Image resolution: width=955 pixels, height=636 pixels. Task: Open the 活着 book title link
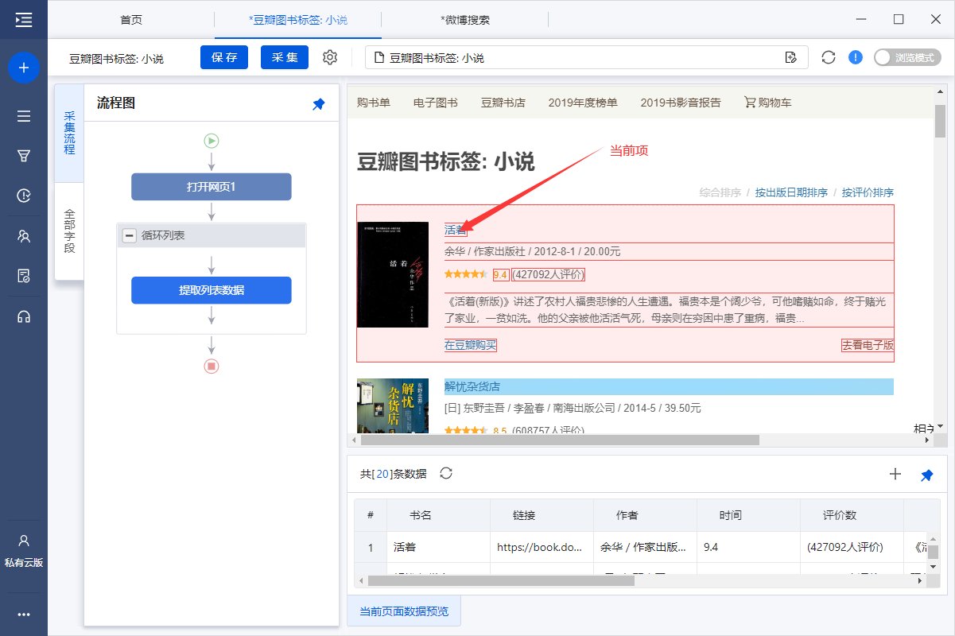point(456,231)
